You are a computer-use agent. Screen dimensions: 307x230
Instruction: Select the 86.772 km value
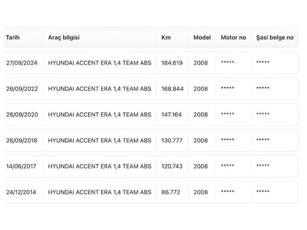pos(170,192)
